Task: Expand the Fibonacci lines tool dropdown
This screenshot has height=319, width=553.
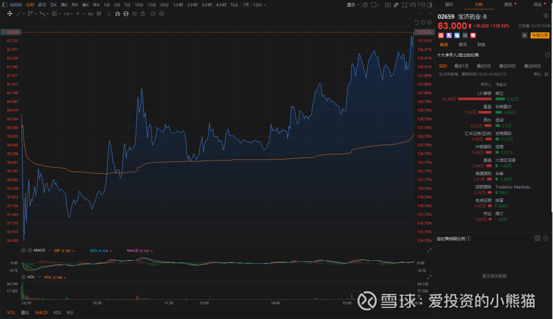Action: pos(59,14)
